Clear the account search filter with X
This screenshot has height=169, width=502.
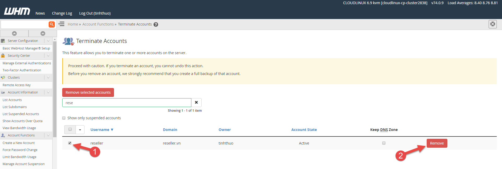pos(196,103)
